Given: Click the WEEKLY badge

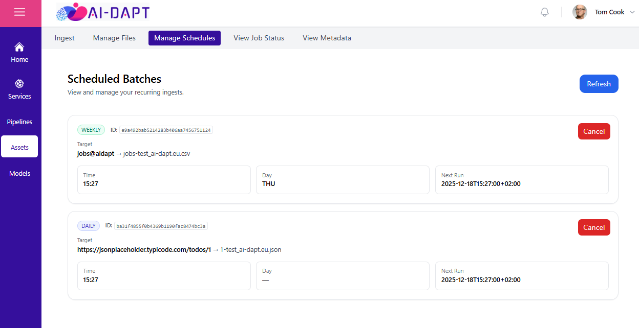Looking at the screenshot, I should point(91,130).
